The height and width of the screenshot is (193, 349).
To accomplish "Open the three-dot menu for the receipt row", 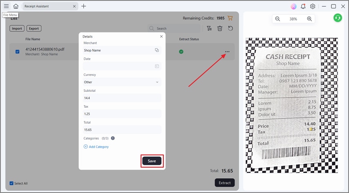I will click(x=227, y=51).
